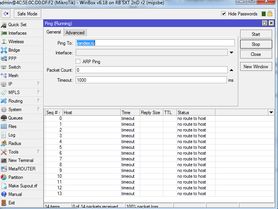Open Quick Set wizard icon

tap(4, 25)
